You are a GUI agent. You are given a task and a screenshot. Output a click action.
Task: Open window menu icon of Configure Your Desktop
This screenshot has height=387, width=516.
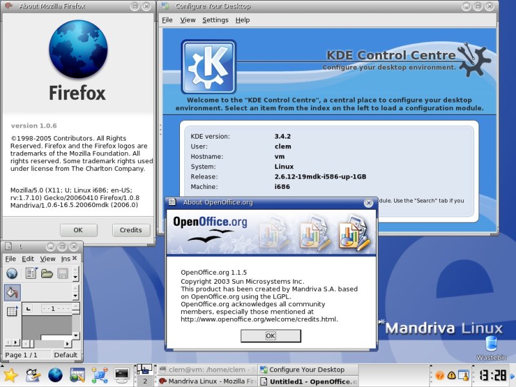pyautogui.click(x=166, y=6)
